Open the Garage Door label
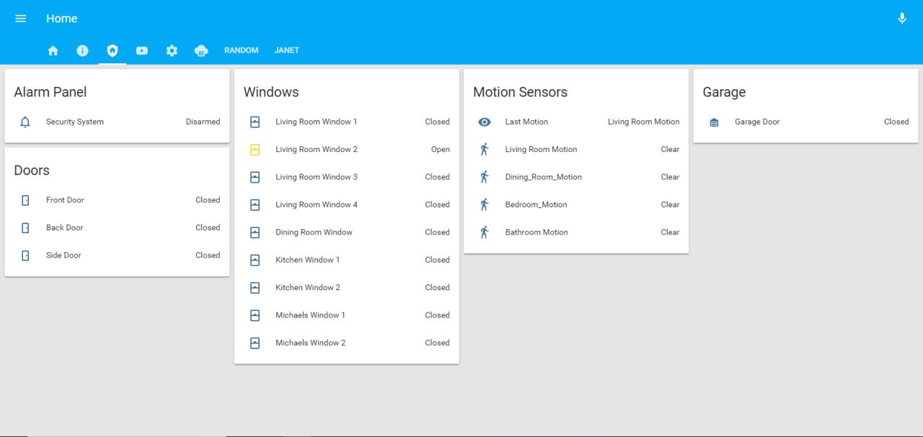This screenshot has width=923, height=437. pyautogui.click(x=757, y=122)
